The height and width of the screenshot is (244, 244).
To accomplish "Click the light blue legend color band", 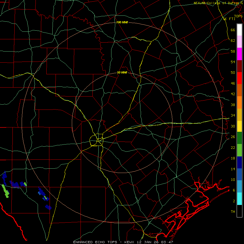I will (239, 187).
